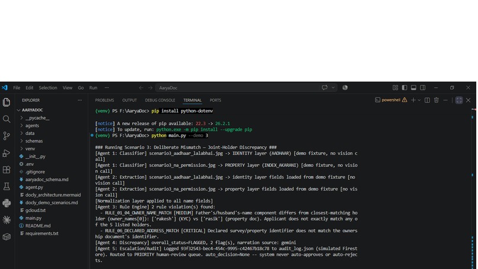
Task: Toggle the primary side bar
Action: 404,88
